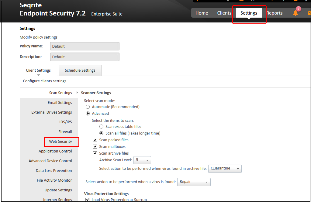Click the Description field
Viewport: 311px width, 202px height.
pos(85,57)
